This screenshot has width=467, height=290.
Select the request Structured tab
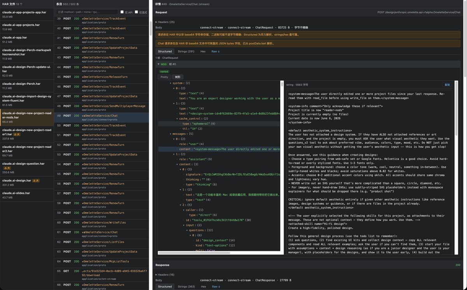click(165, 51)
